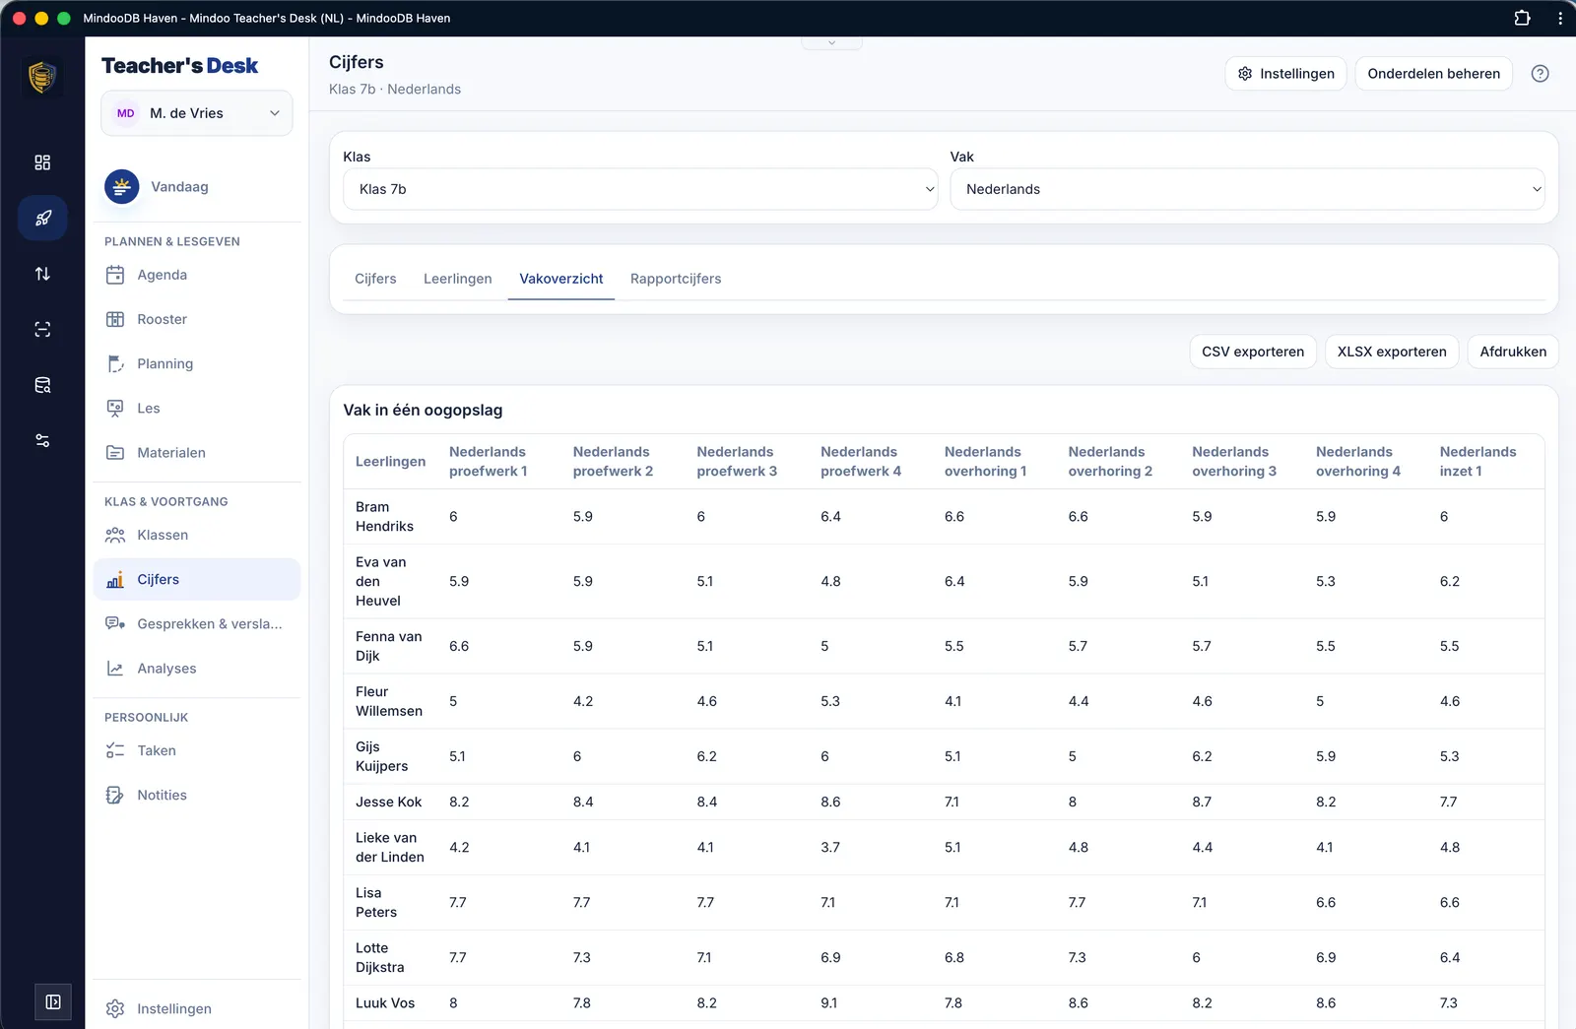Toggle the sidebar panel icon at rail bottom
This screenshot has width=1576, height=1029.
point(53,1001)
